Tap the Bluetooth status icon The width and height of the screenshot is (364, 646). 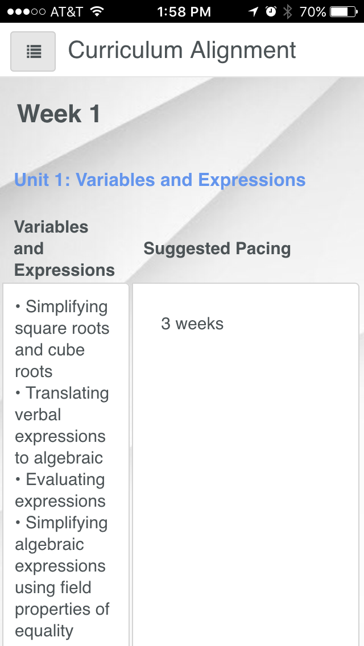click(x=287, y=11)
